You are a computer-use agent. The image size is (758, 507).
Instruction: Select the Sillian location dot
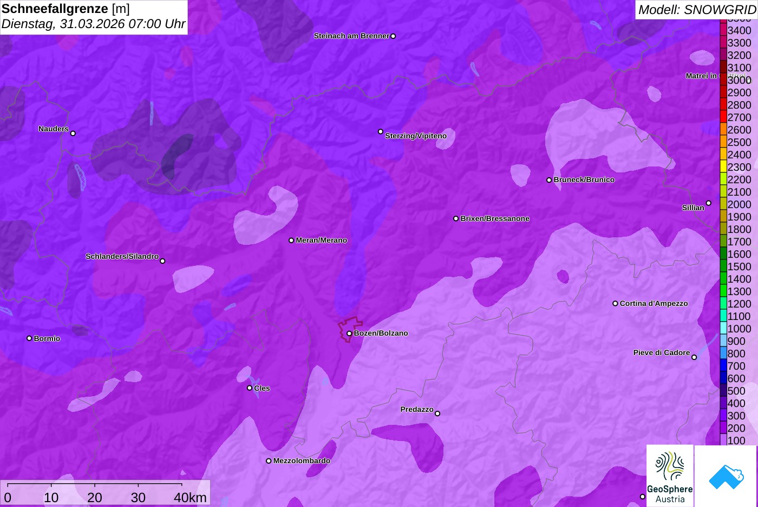click(709, 203)
